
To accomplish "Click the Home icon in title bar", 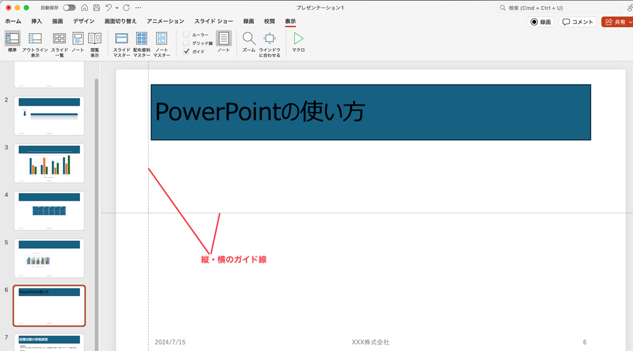I will pyautogui.click(x=84, y=8).
